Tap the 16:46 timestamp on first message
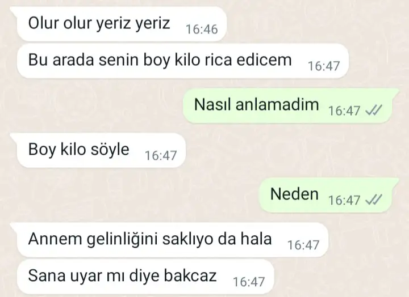The width and height of the screenshot is (409, 297). [202, 29]
